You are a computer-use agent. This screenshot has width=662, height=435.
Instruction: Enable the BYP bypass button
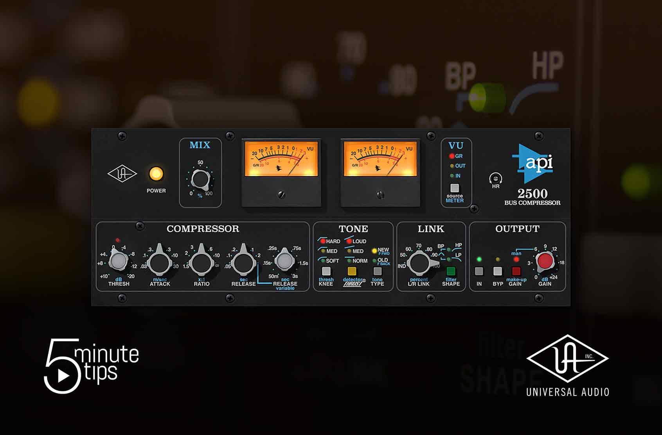pos(497,271)
